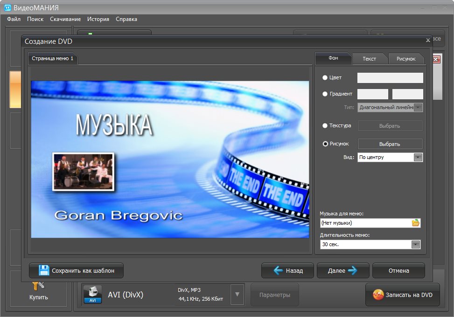Click the 44,1 KHz, 256 Кбит text
454x317 pixels.
pos(201,299)
